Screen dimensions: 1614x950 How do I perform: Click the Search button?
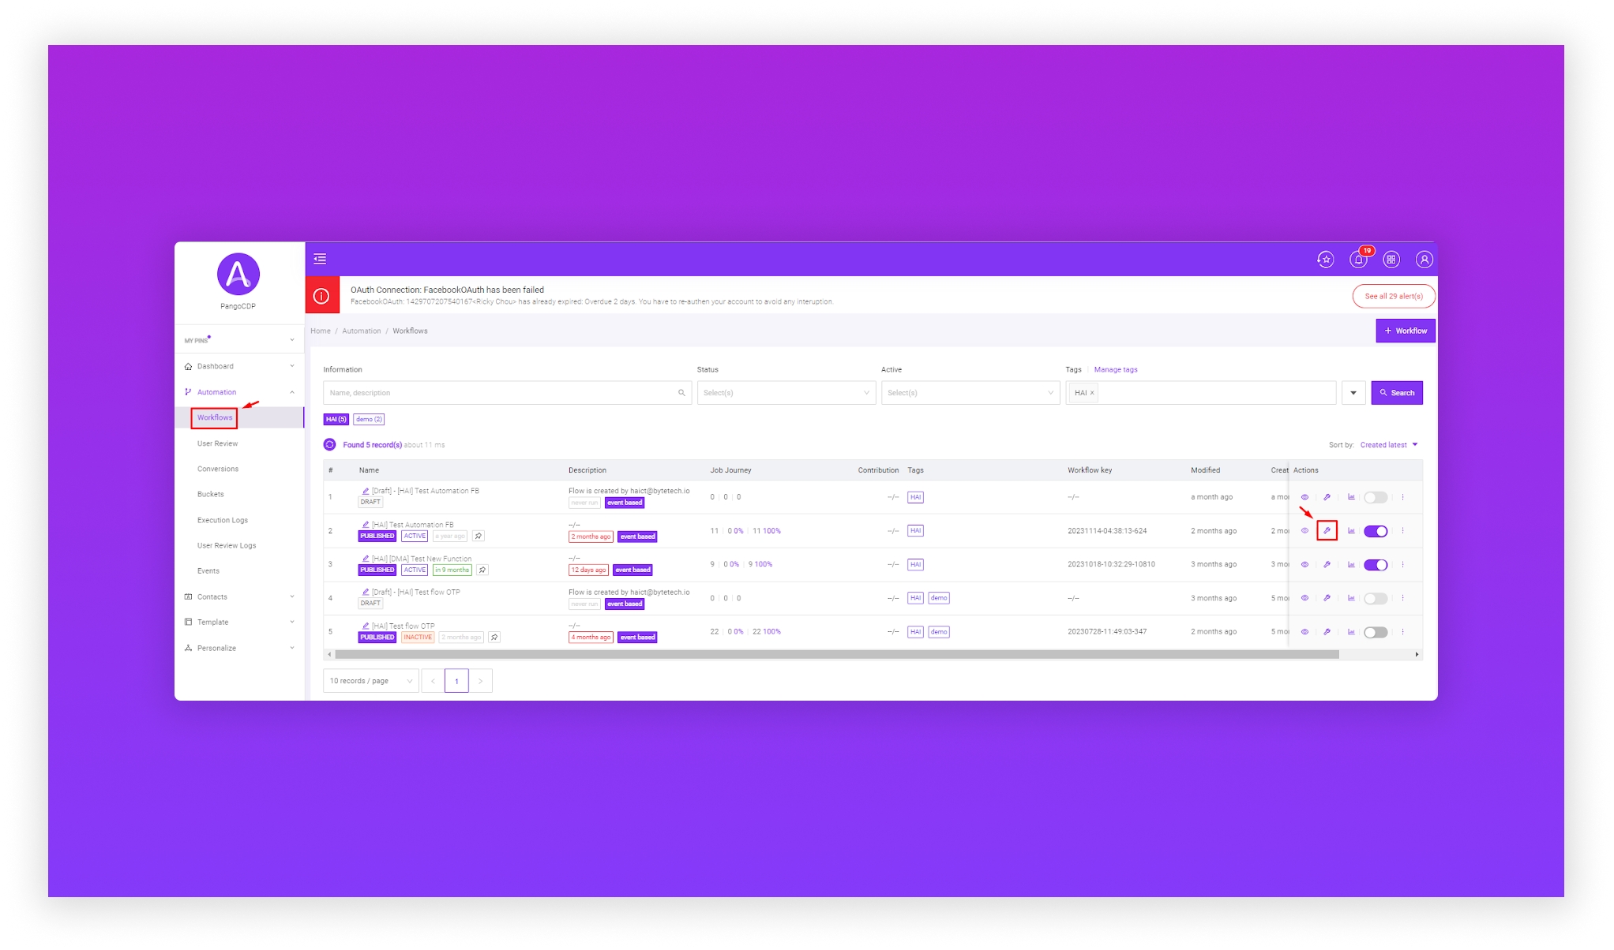(x=1396, y=393)
